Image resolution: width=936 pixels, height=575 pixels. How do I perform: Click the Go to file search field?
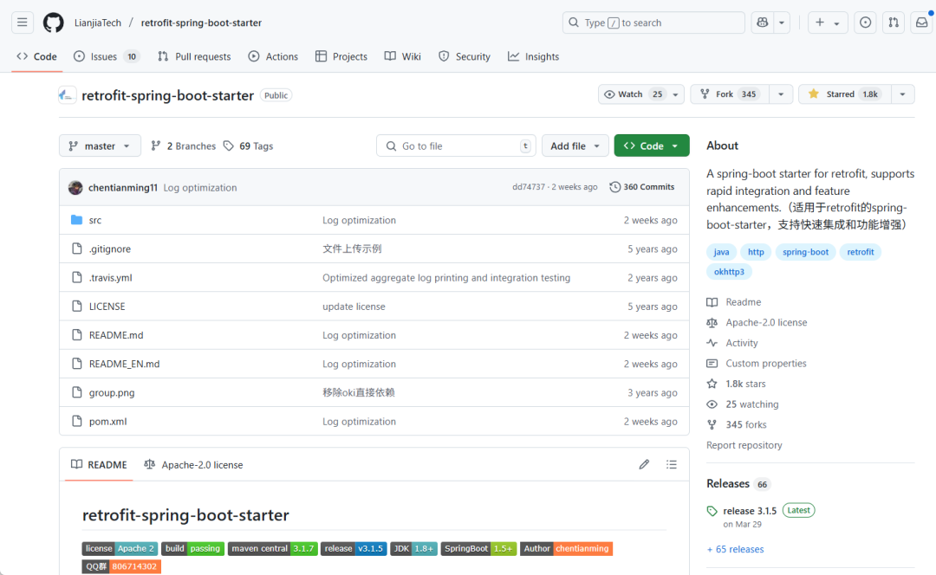point(456,145)
